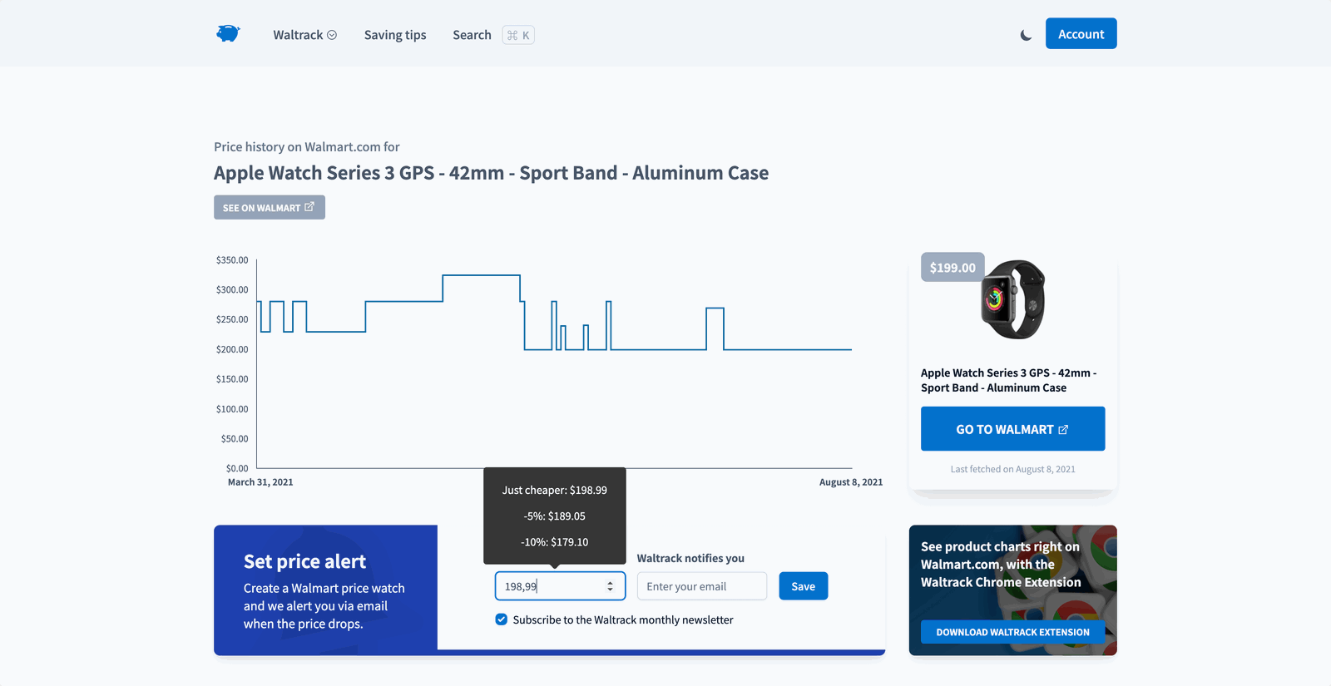Click the ⌘K search shortcut badge
The width and height of the screenshot is (1331, 686).
(518, 35)
